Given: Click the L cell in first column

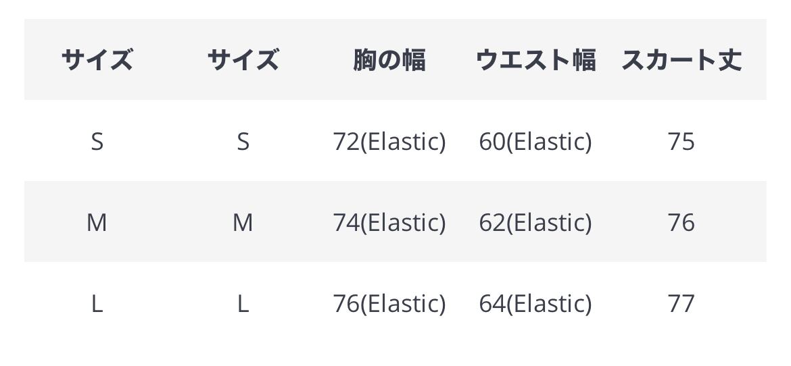Looking at the screenshot, I should (97, 303).
